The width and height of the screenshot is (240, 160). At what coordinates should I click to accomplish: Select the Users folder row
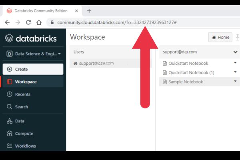click(x=111, y=52)
